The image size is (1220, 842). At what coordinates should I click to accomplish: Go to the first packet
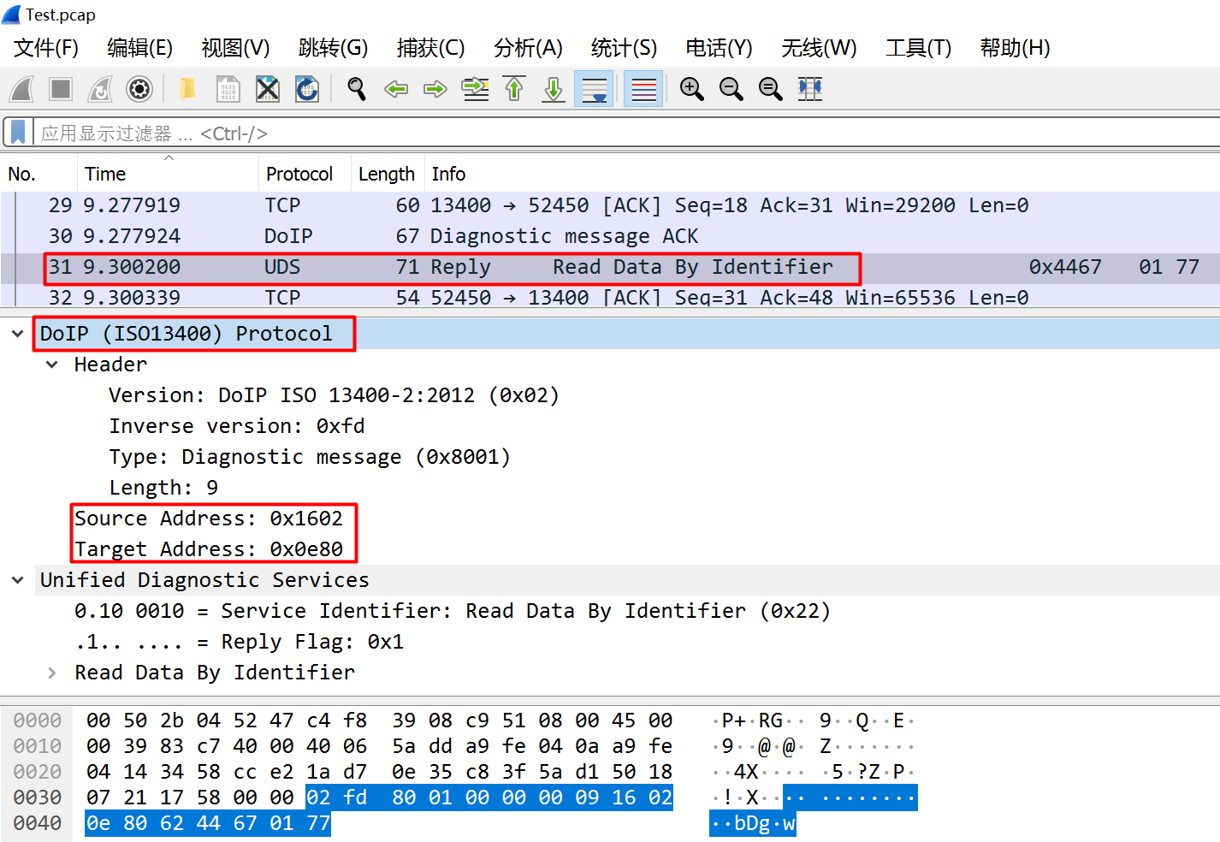point(514,88)
